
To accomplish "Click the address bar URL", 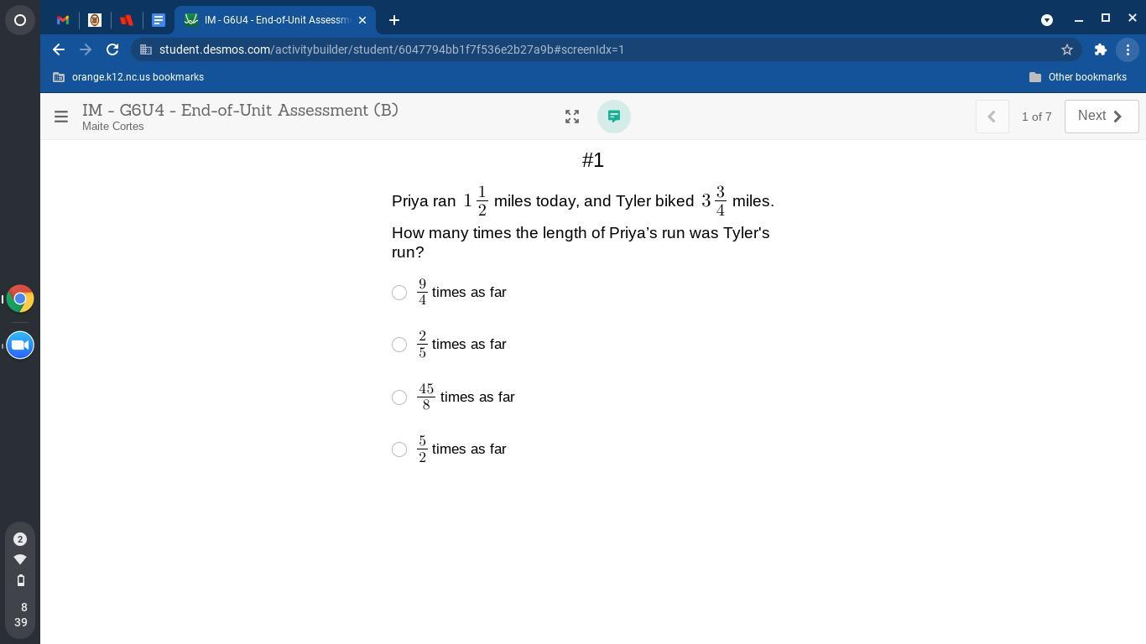I will point(392,49).
